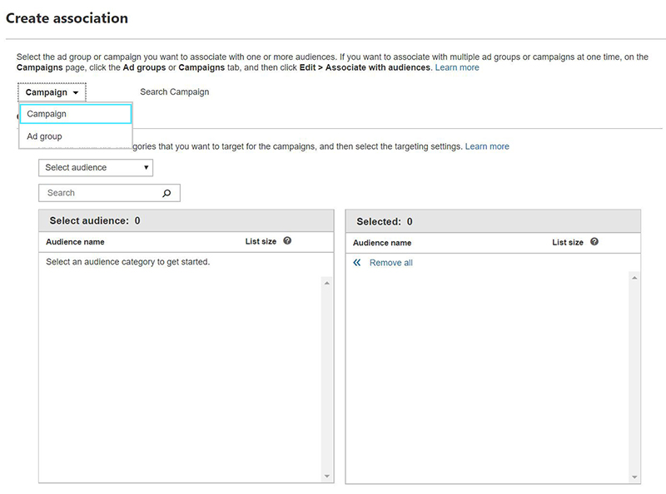Open Learn more link in top description

click(x=457, y=67)
